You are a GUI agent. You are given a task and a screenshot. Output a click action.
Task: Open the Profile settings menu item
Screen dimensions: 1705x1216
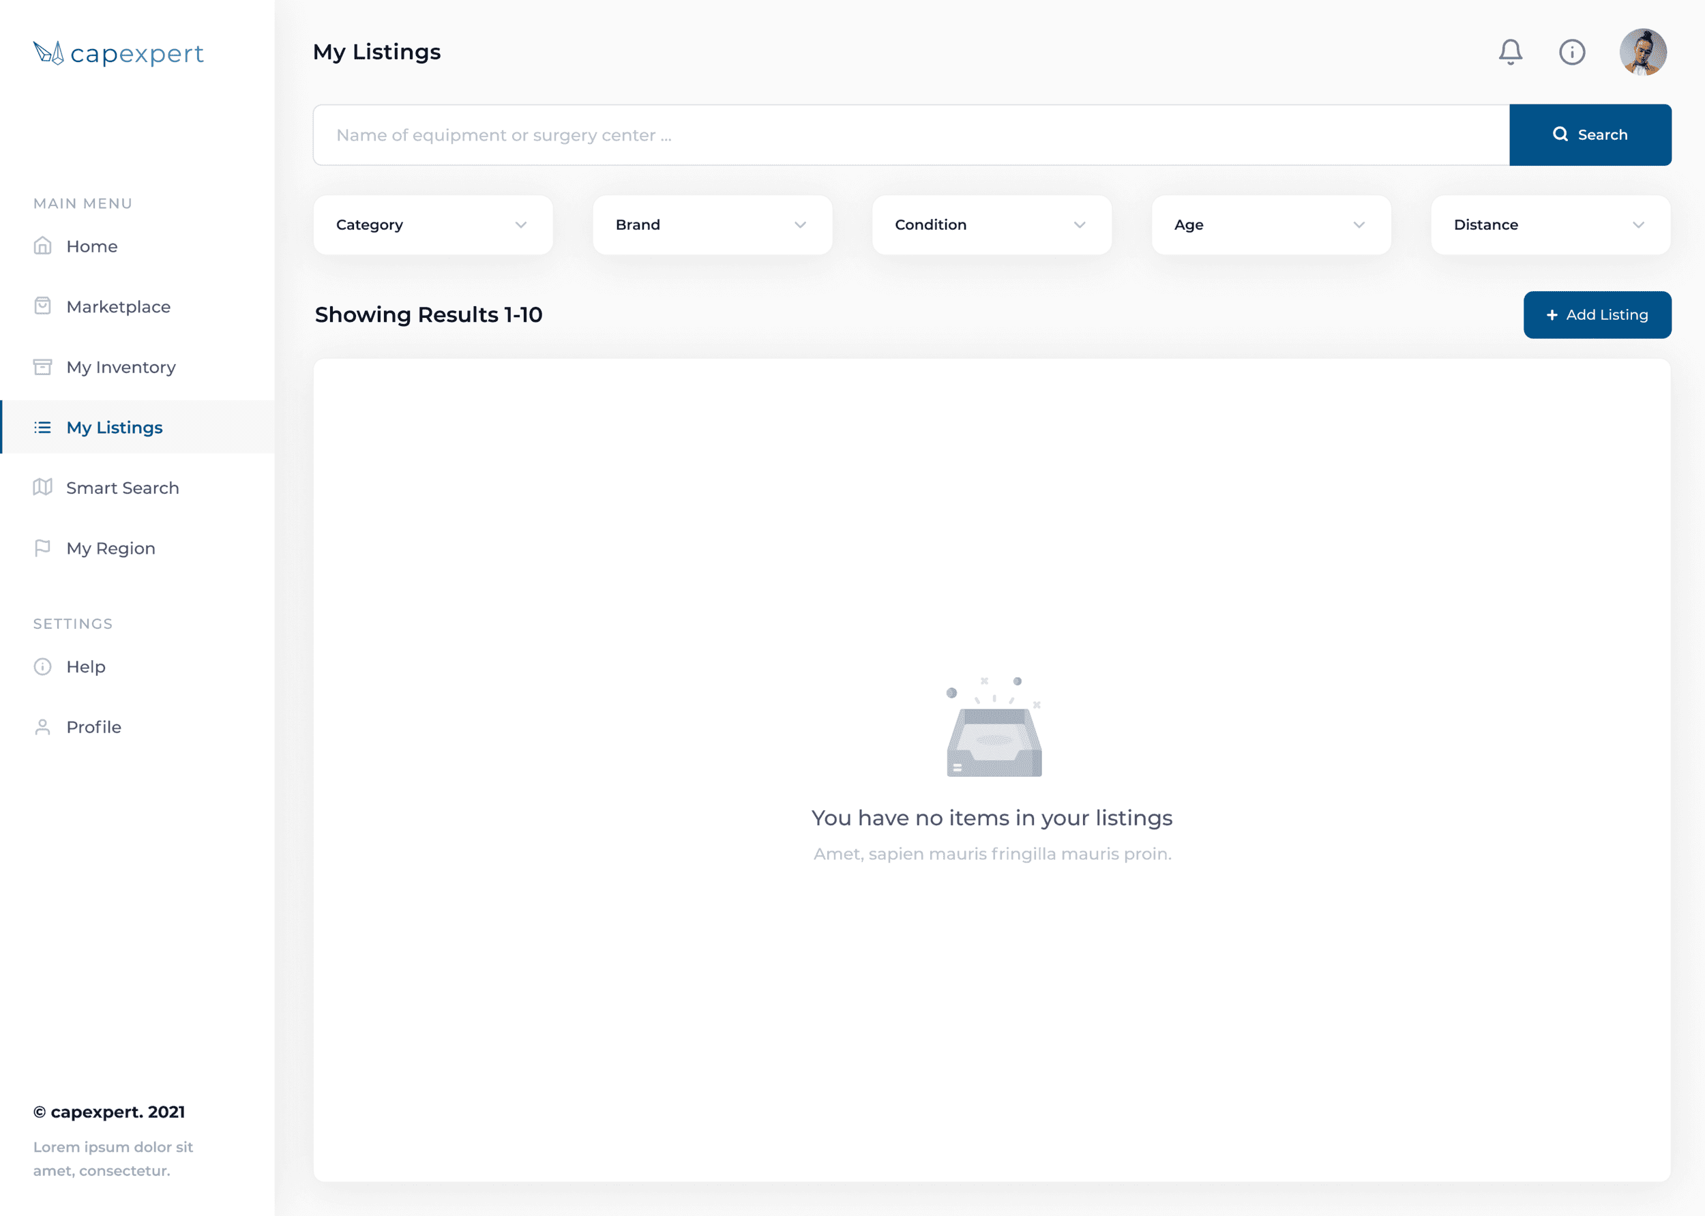[93, 727]
